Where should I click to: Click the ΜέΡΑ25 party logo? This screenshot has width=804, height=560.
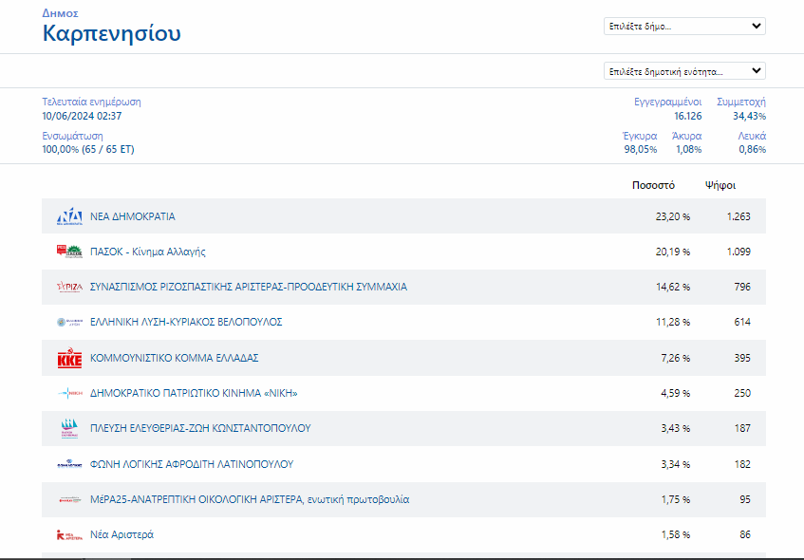(x=69, y=499)
